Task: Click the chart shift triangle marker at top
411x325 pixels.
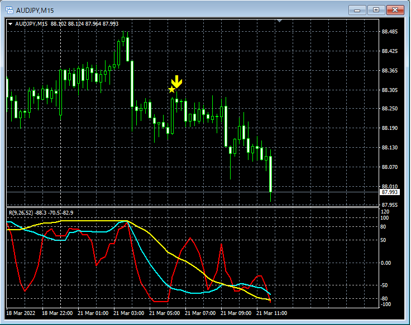Action: click(279, 21)
